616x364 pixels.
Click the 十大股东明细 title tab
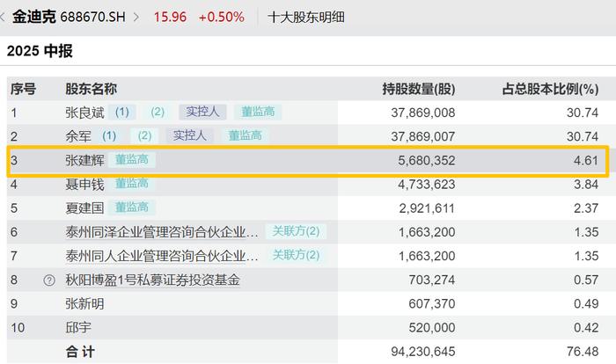tap(305, 17)
